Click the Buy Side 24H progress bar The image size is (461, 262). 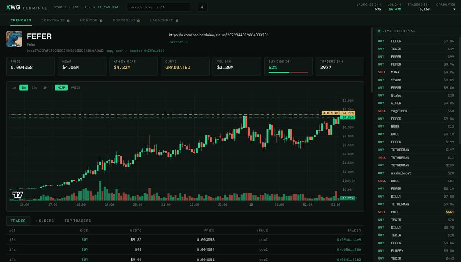(288, 73)
